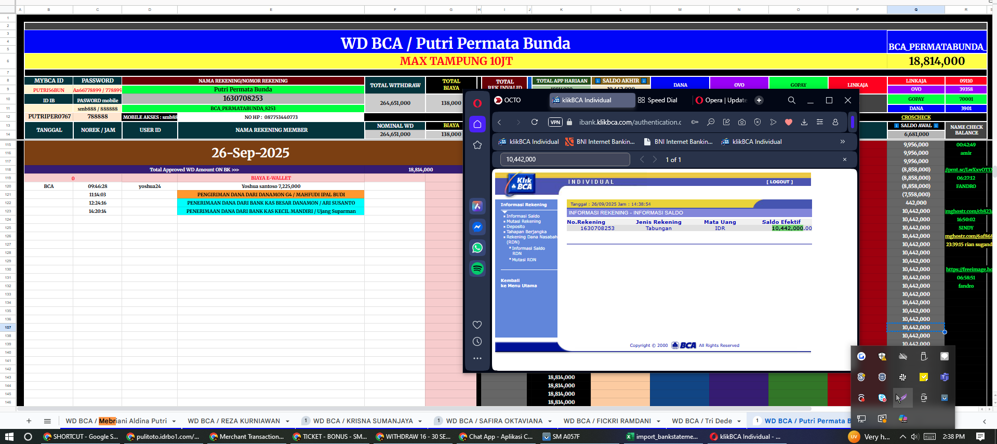Open sidebar setup three dots
This screenshot has height=444, width=997.
tap(477, 358)
